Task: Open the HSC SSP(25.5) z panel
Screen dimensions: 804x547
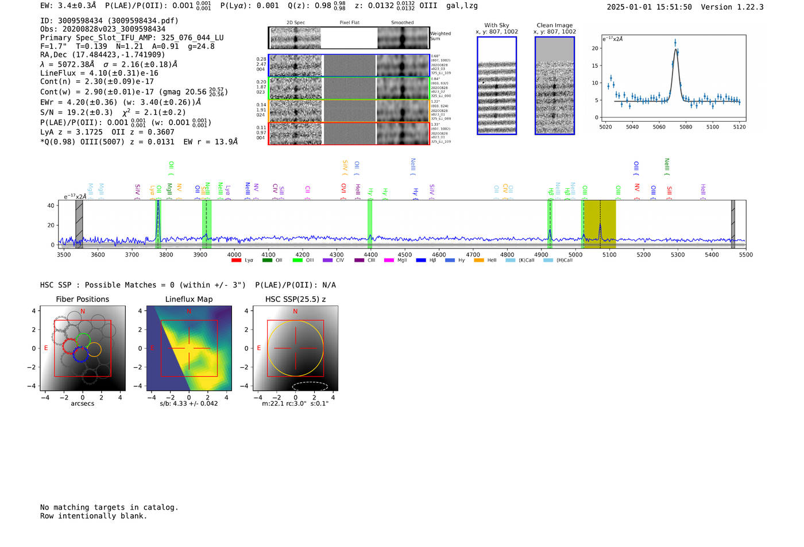Action: click(x=295, y=348)
